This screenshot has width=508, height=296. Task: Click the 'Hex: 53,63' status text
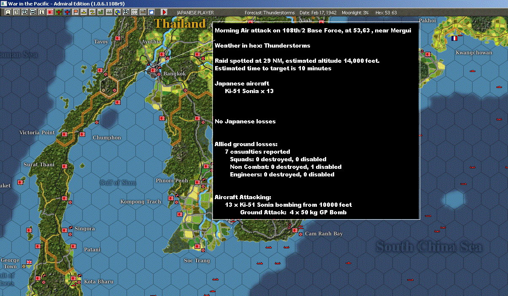pos(385,13)
